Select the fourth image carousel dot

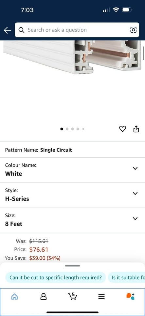tap(78, 129)
